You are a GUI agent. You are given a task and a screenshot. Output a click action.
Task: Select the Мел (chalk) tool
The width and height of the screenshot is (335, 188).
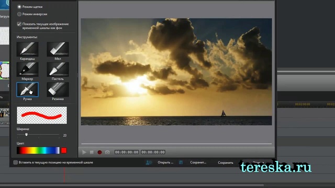(58, 49)
